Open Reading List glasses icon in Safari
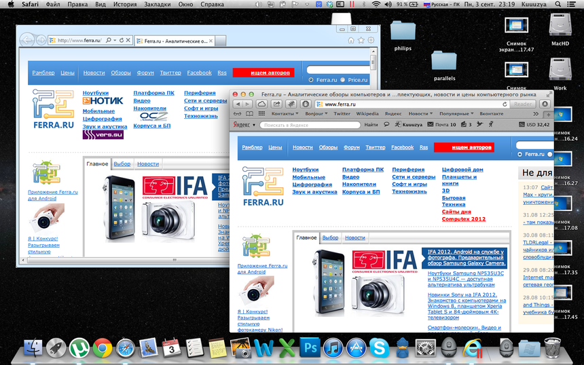Image resolution: width=584 pixels, height=365 pixels. click(x=237, y=114)
